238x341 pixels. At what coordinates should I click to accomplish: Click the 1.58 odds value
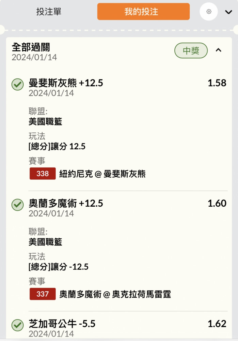tap(217, 83)
